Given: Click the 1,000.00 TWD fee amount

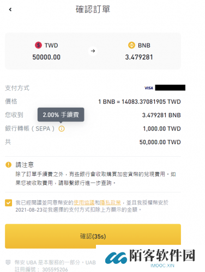Looking at the screenshot, I should (x=162, y=129).
